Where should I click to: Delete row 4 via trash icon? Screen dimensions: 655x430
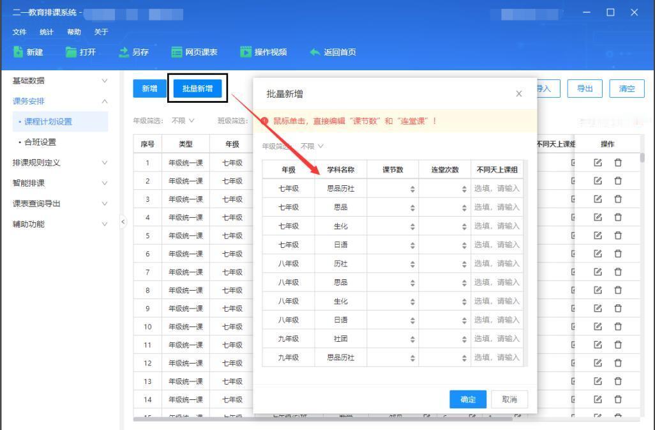coord(618,217)
